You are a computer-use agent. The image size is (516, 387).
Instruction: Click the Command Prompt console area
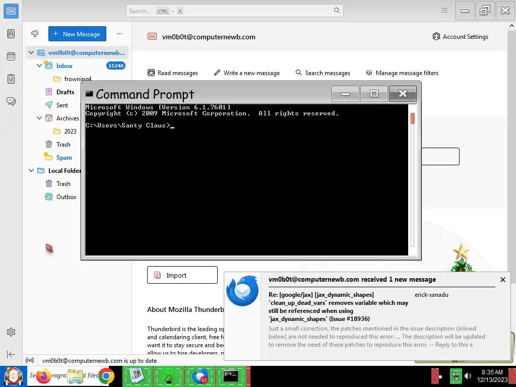[246, 180]
